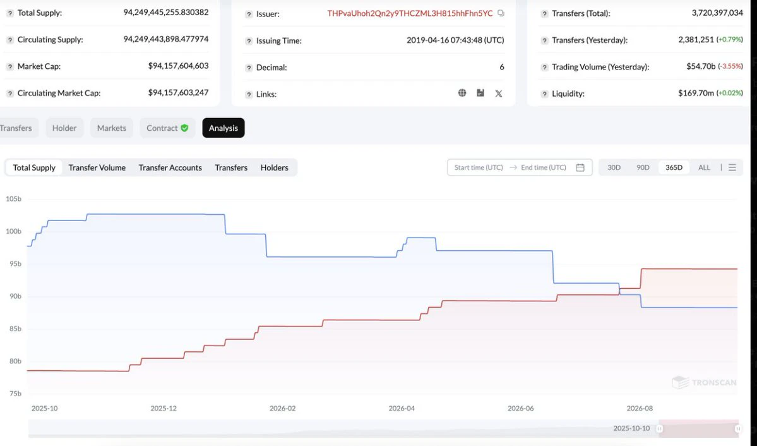Click the Circulating Supply value 94,249,443,898.477974

coord(166,39)
